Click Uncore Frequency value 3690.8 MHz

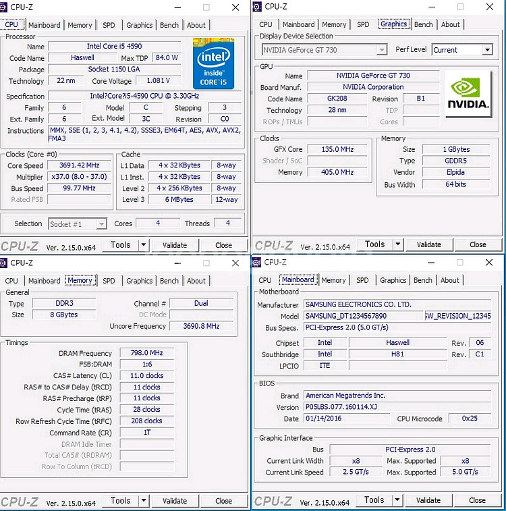click(201, 326)
